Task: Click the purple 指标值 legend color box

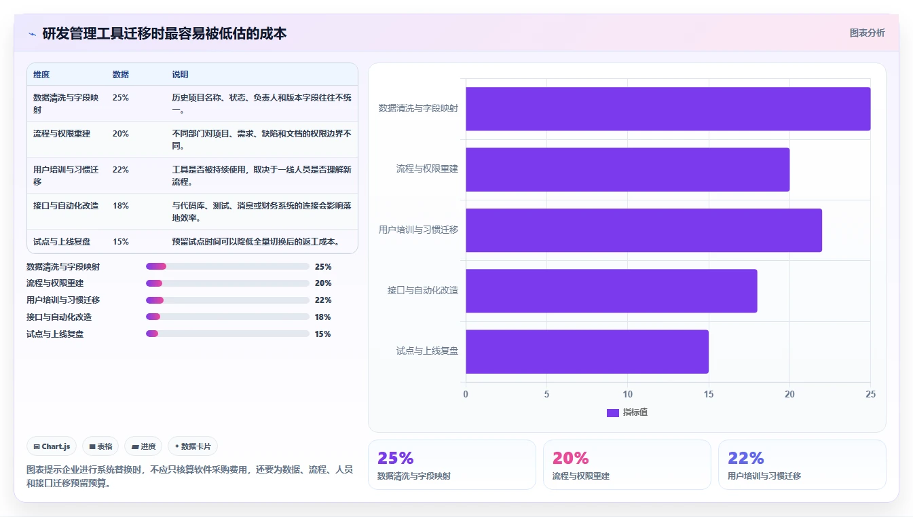Action: pos(612,412)
